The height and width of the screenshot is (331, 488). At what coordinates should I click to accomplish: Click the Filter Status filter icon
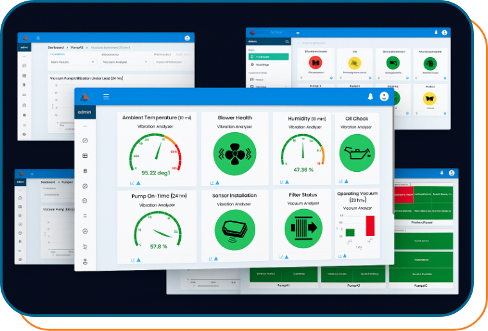tap(303, 228)
